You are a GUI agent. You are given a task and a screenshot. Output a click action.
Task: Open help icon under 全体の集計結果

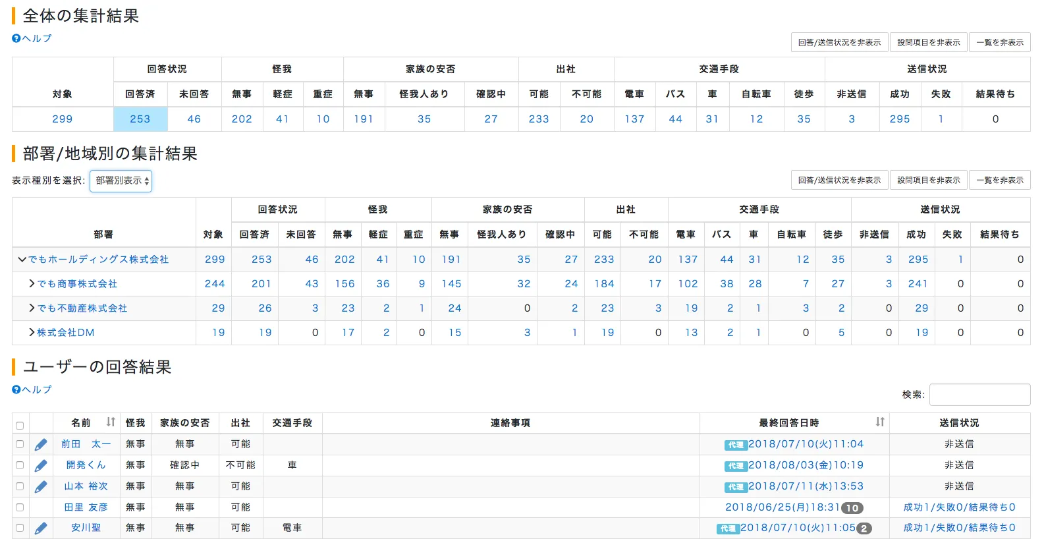click(16, 39)
